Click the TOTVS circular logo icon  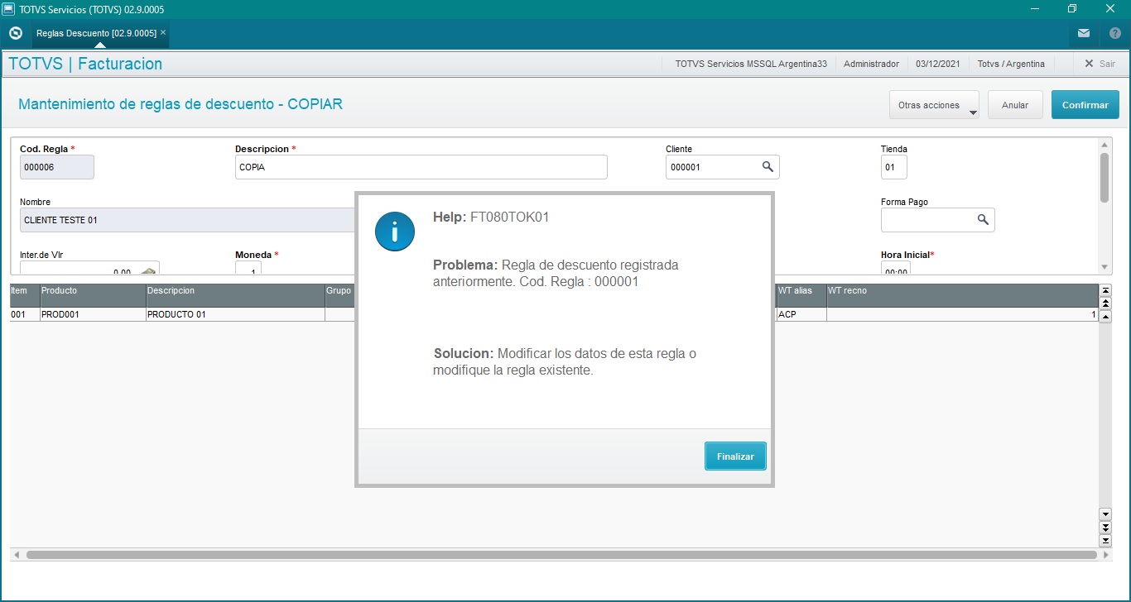pyautogui.click(x=15, y=33)
